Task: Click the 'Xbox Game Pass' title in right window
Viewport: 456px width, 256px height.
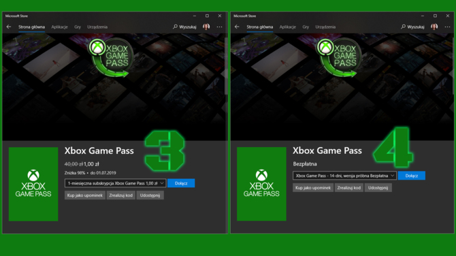Action: [x=327, y=150]
